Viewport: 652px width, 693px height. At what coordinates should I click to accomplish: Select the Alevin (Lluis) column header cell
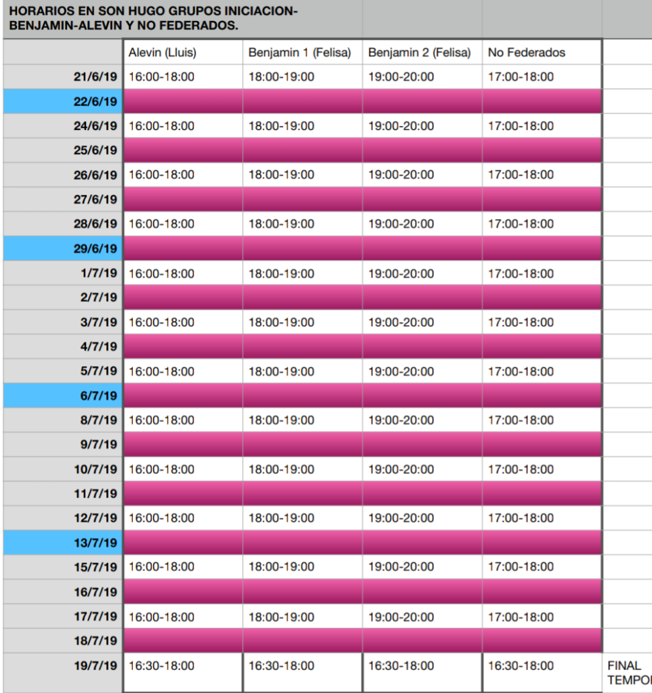point(183,52)
